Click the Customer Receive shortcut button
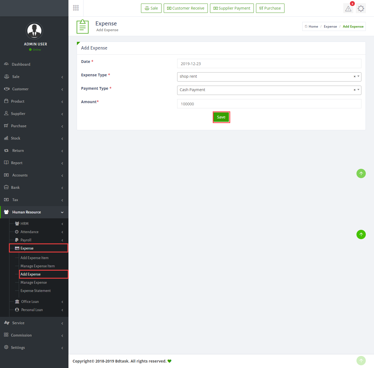The height and width of the screenshot is (368, 374). [186, 8]
